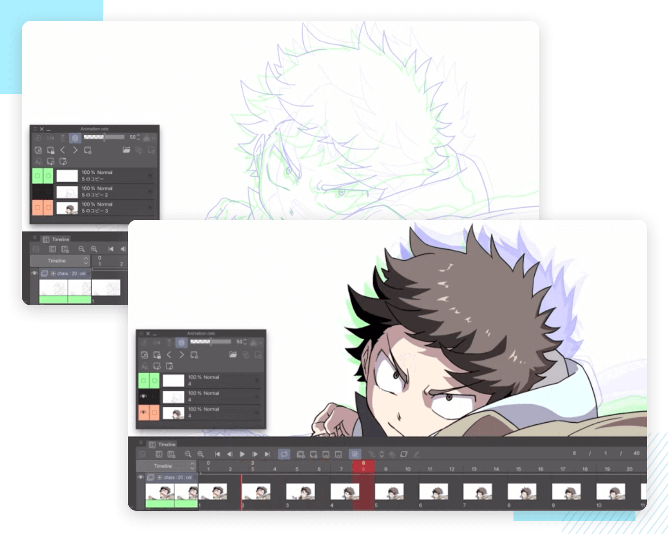This screenshot has height=534, width=668.
Task: Select cel thumbnail numbered 5 in front timeline
Action: point(389,492)
